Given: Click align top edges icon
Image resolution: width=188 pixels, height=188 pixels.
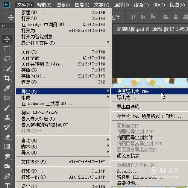Looking at the screenshot, I should pos(133,17).
